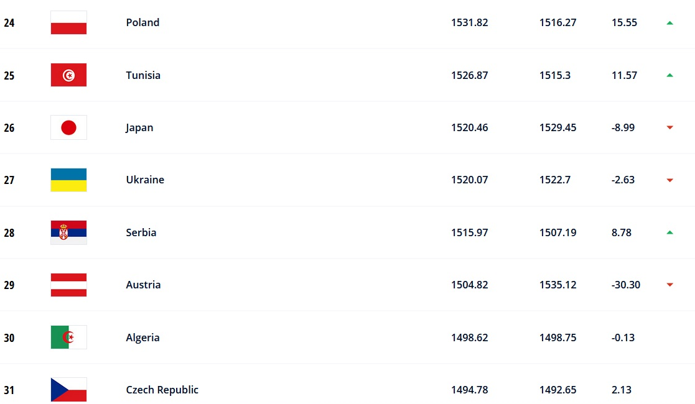Select the Tunisia team name
Image resolution: width=695 pixels, height=404 pixels.
click(143, 75)
